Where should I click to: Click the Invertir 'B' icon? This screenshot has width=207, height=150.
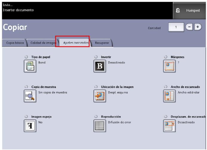[100, 67]
